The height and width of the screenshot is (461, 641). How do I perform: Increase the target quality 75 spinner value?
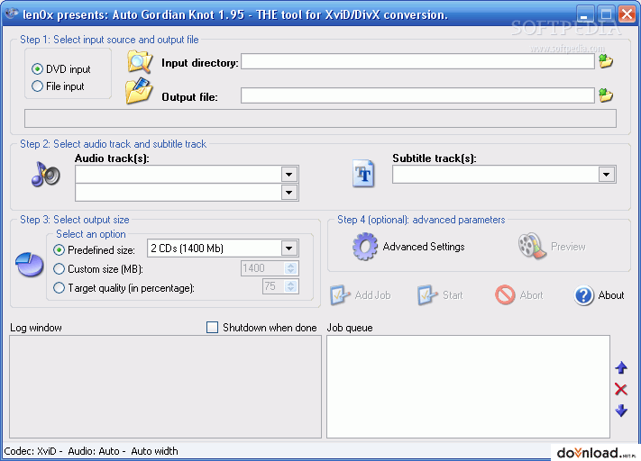pyautogui.click(x=291, y=283)
